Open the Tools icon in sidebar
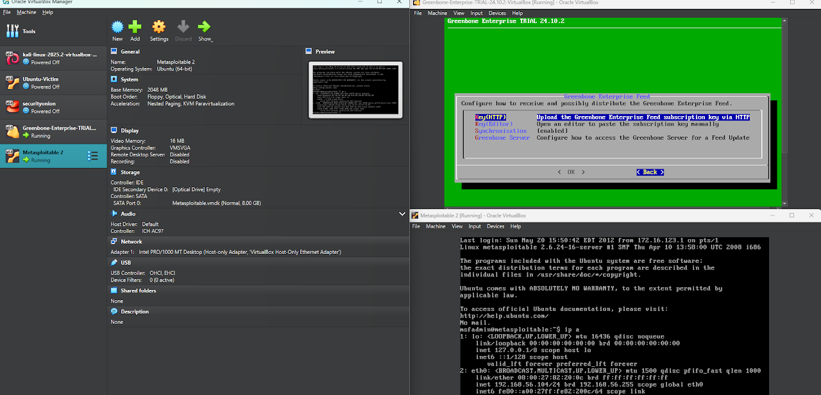The image size is (821, 395). [13, 31]
